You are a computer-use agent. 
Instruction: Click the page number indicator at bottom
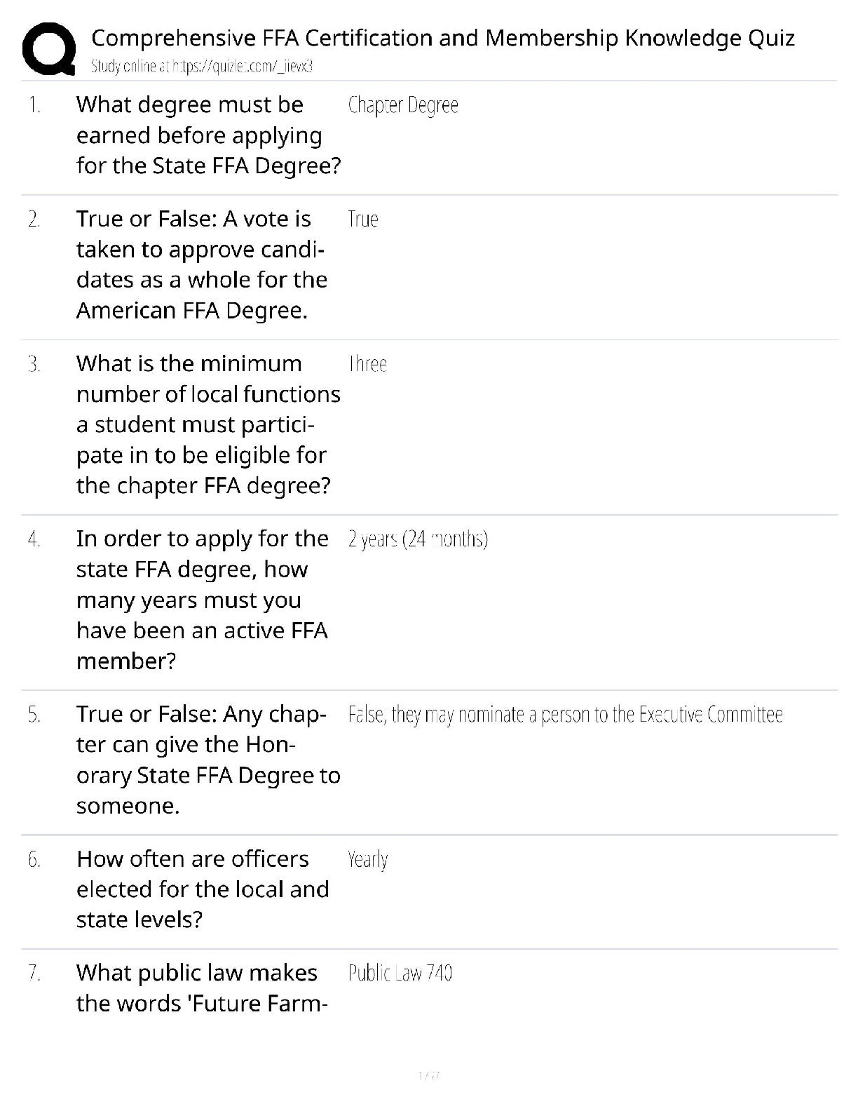(x=428, y=1075)
